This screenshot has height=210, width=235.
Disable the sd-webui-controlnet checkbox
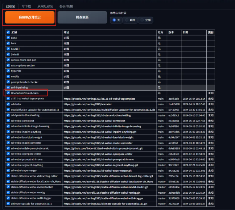pyautogui.click(x=8, y=121)
